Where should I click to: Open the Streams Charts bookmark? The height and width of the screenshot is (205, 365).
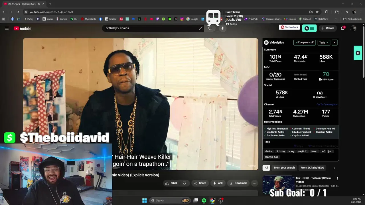pos(271,19)
